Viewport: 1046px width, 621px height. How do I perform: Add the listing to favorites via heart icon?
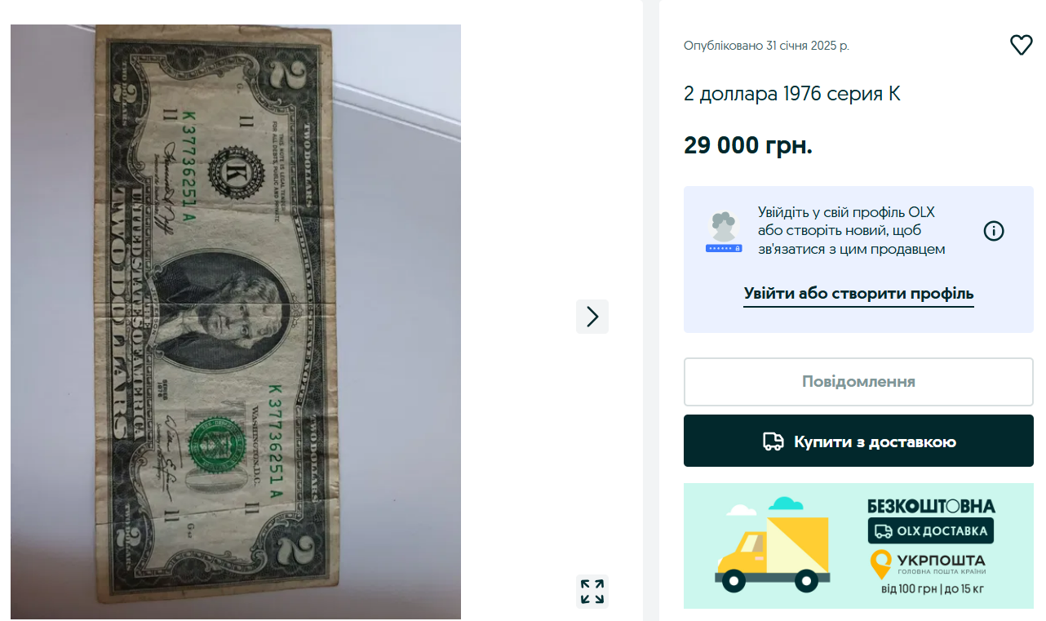pos(1021,45)
